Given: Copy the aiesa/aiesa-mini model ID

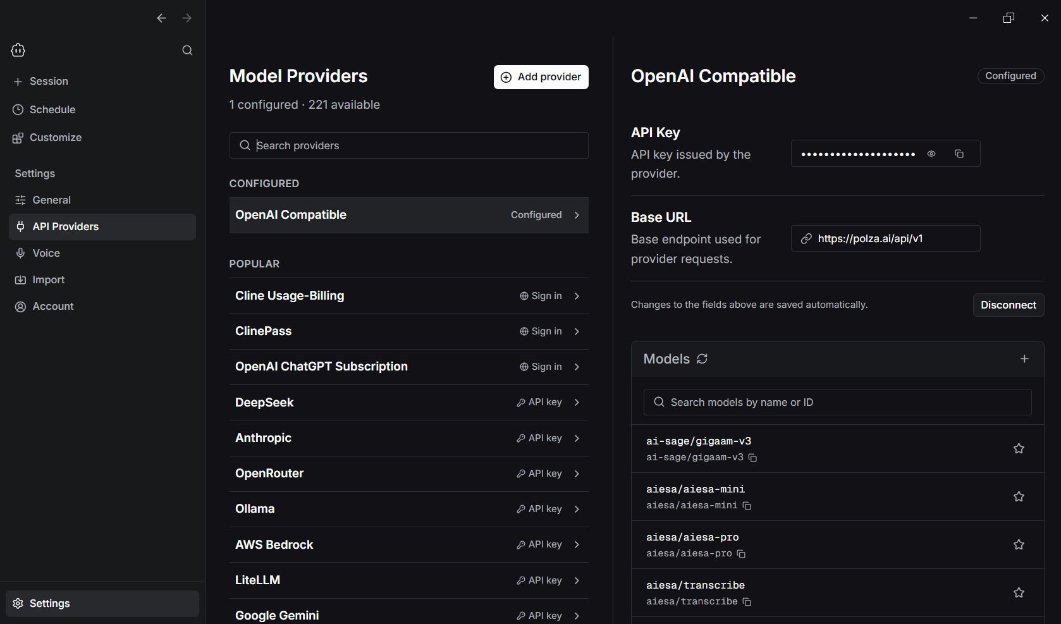Looking at the screenshot, I should coord(747,506).
